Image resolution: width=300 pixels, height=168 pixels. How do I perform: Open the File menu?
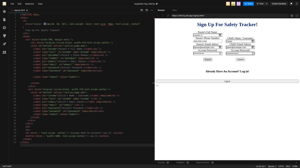pyautogui.click(x=12, y=4)
